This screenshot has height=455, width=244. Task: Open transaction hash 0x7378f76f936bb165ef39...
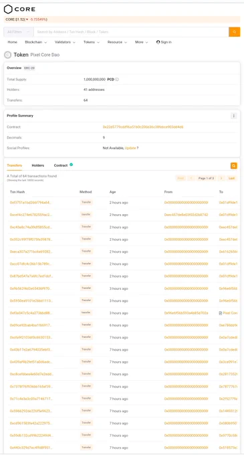[31, 387]
